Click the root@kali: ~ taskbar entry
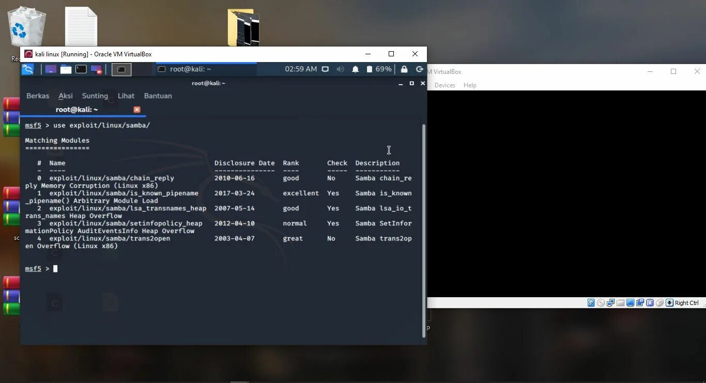Image resolution: width=706 pixels, height=383 pixels. [x=206, y=69]
